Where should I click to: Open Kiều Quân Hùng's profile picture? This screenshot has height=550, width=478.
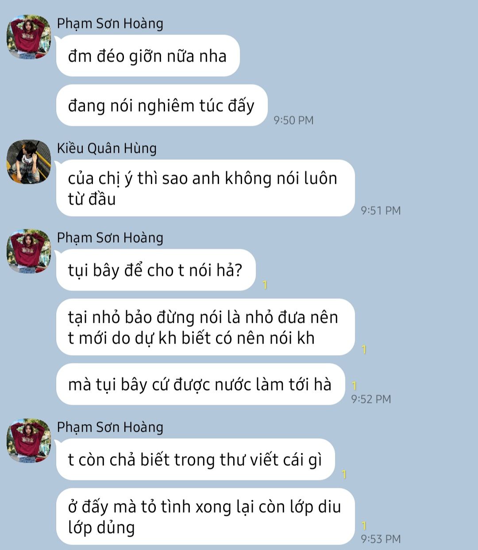click(29, 162)
